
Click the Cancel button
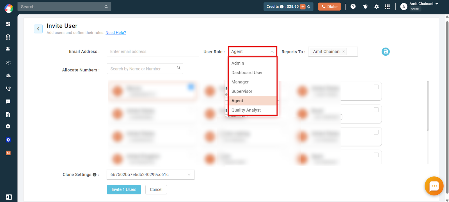(156, 190)
